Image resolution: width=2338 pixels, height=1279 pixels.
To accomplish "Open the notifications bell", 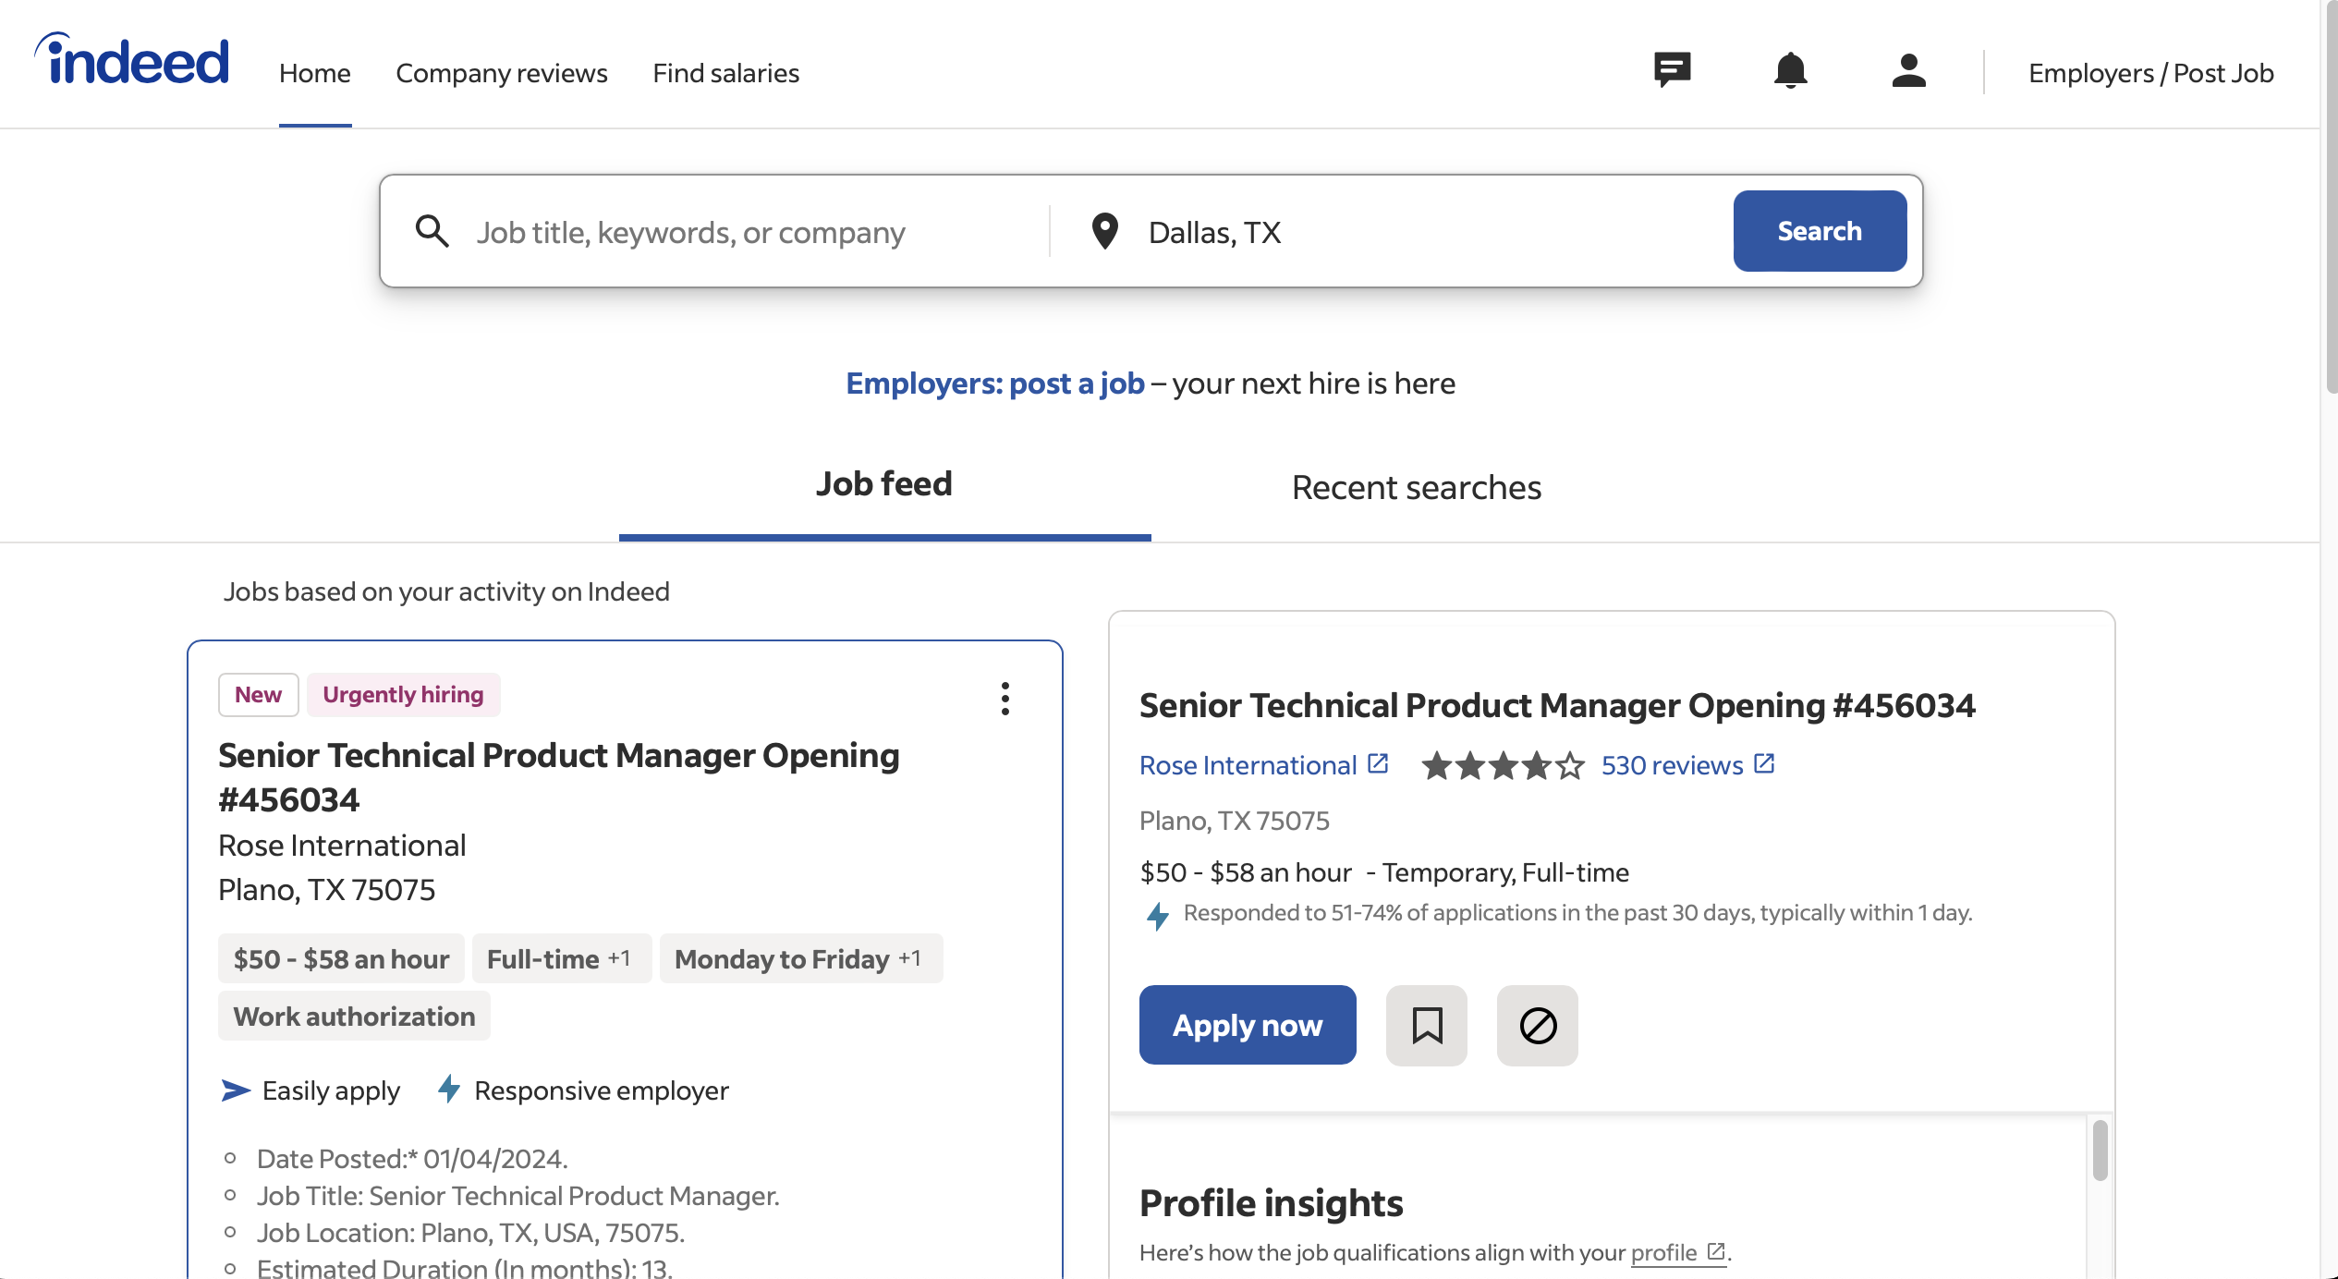I will point(1790,70).
